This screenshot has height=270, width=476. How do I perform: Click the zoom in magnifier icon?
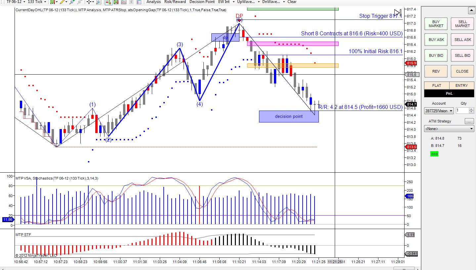tap(72, 2)
